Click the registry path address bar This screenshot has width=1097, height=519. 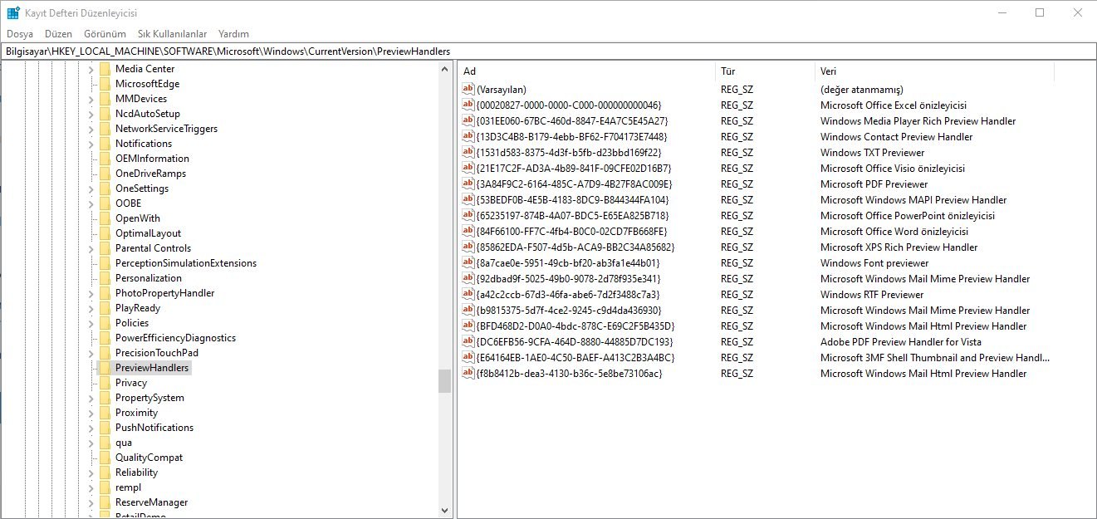[548, 51]
